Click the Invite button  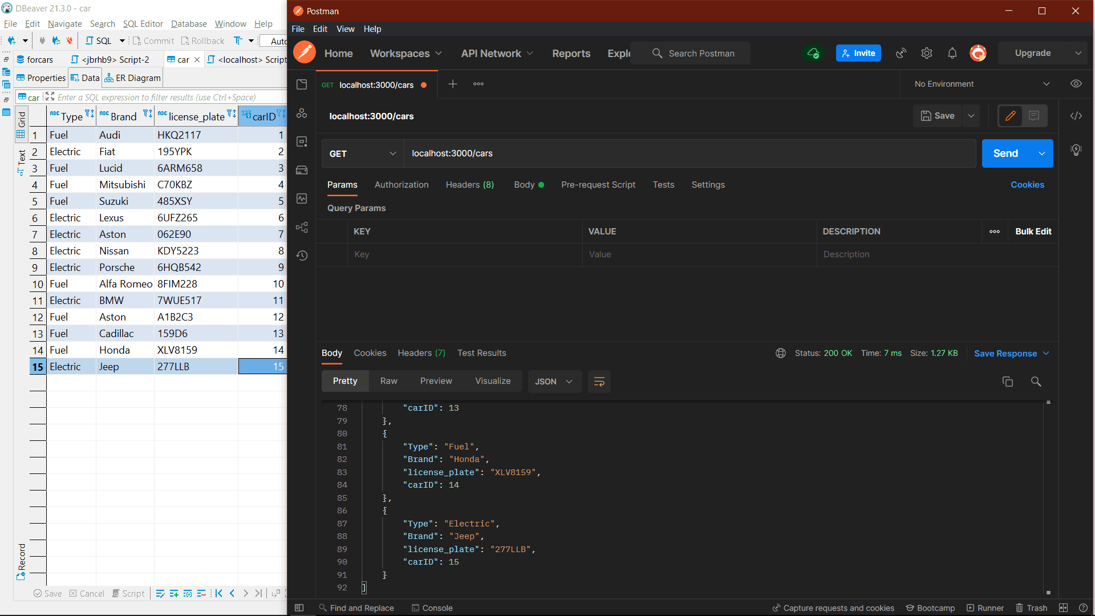[858, 53]
